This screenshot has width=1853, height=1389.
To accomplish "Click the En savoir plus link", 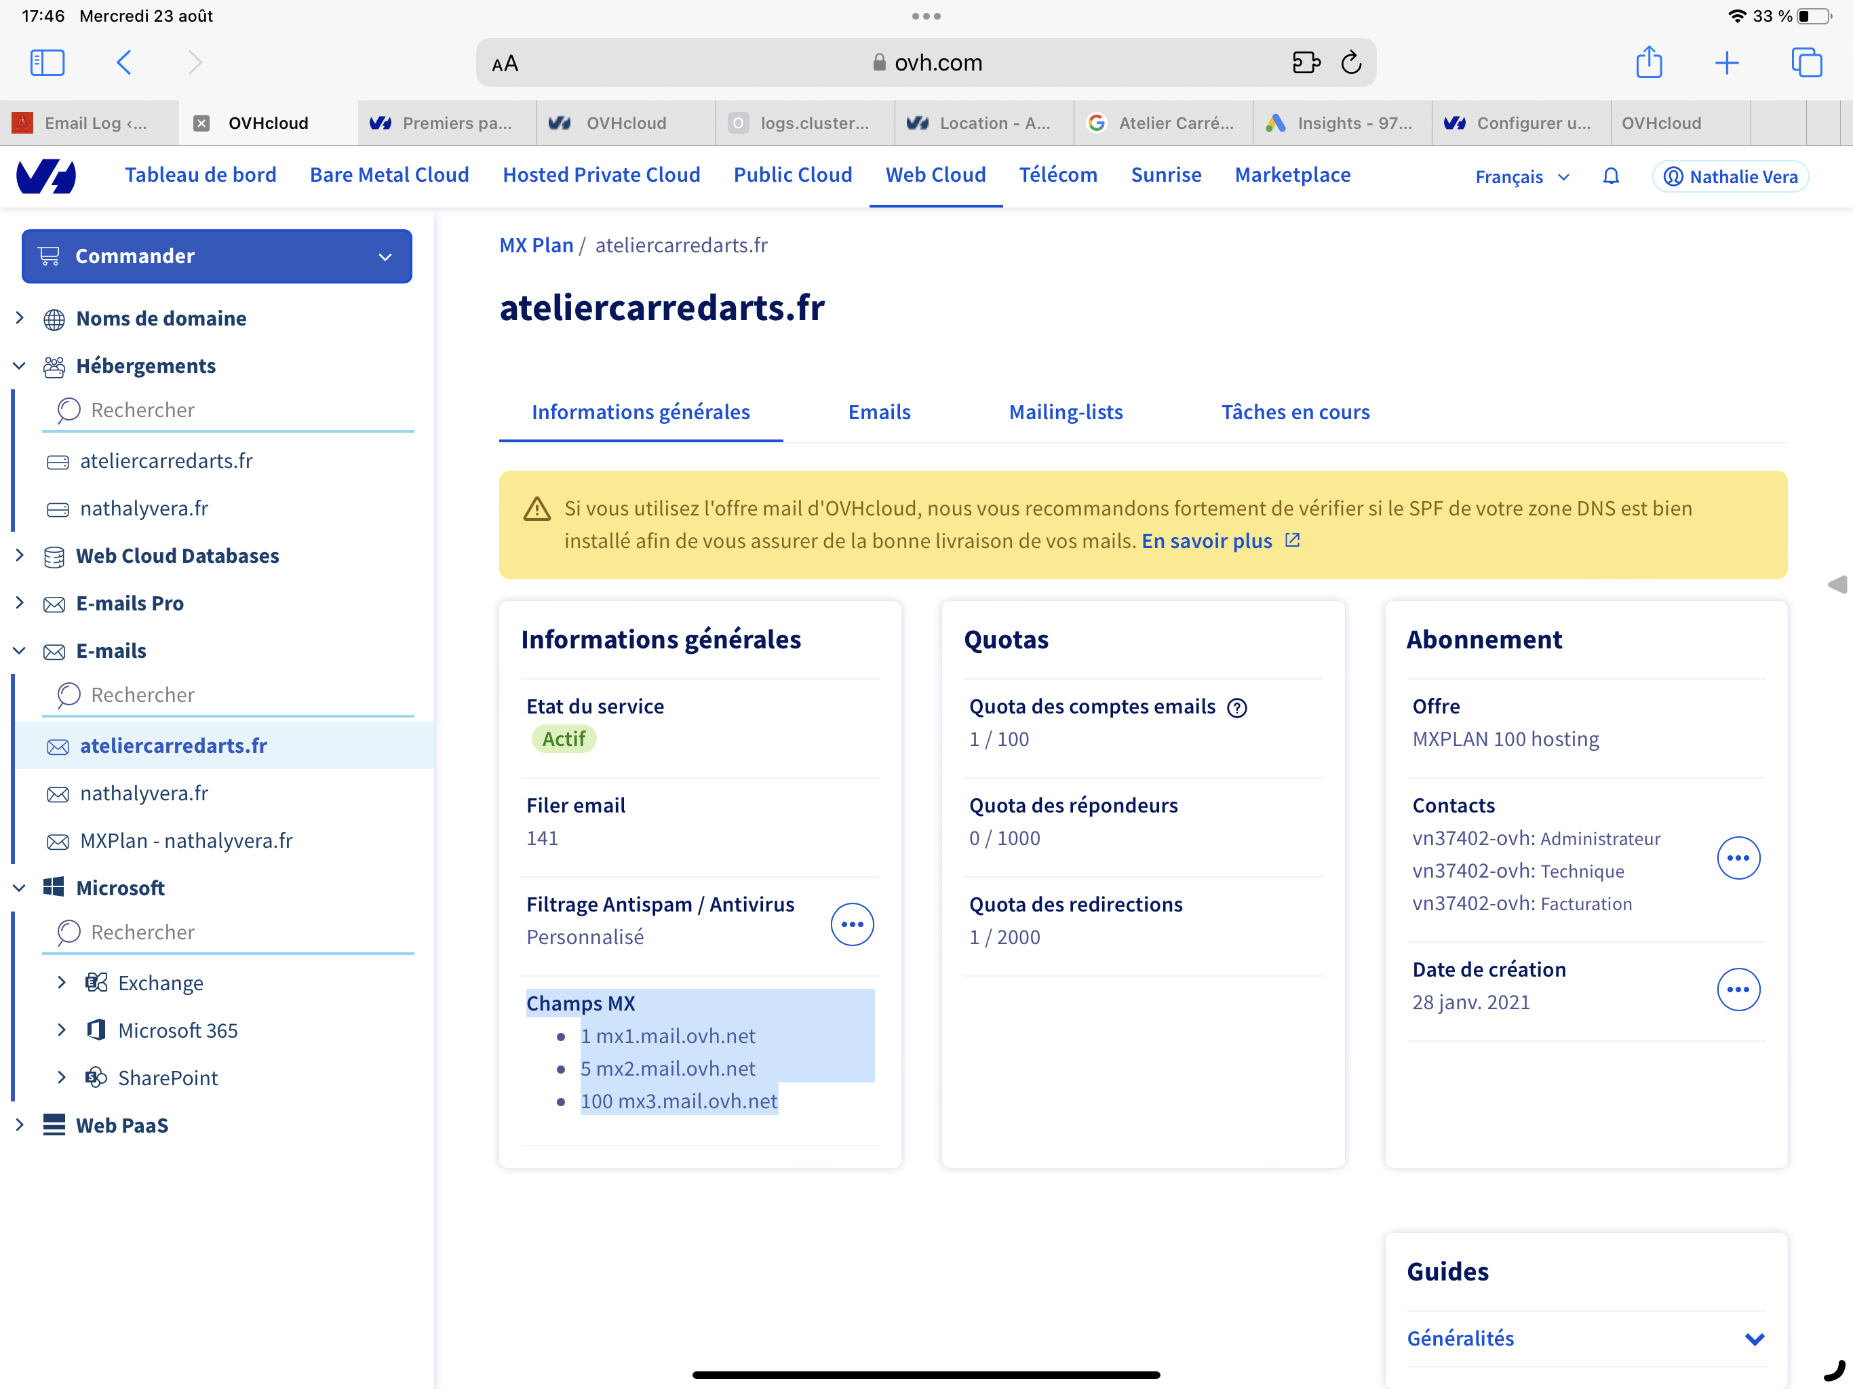I will click(1207, 541).
